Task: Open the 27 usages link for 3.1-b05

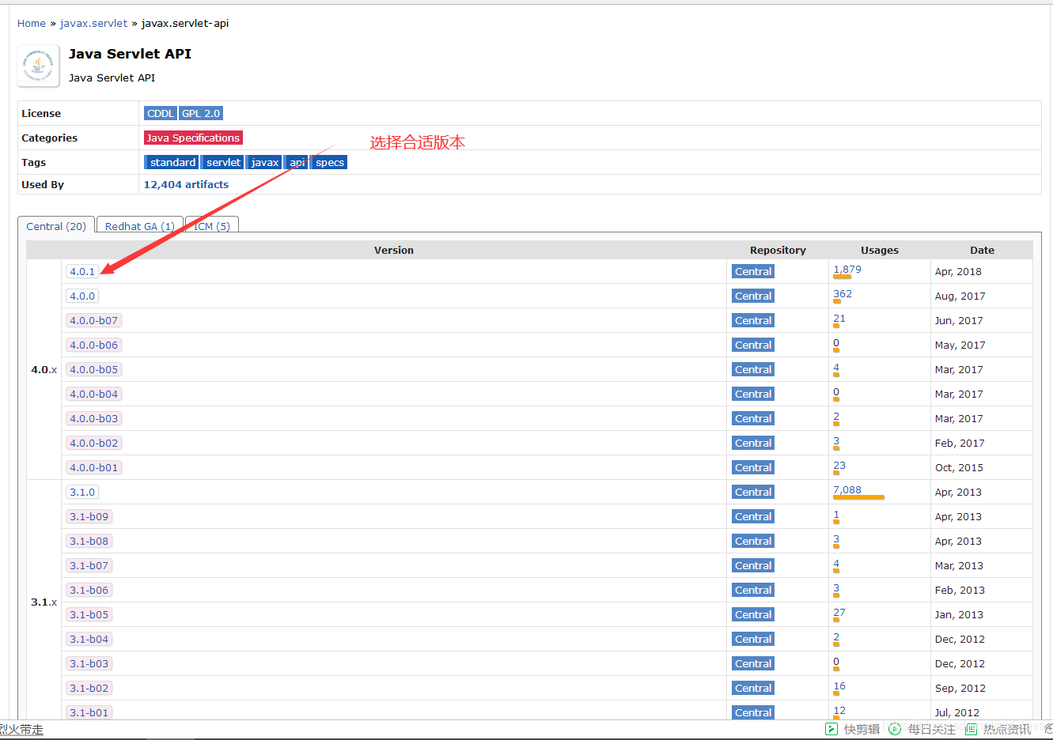Action: tap(839, 612)
